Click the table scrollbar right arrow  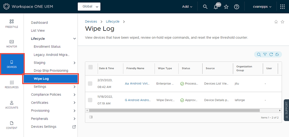coord(280,111)
